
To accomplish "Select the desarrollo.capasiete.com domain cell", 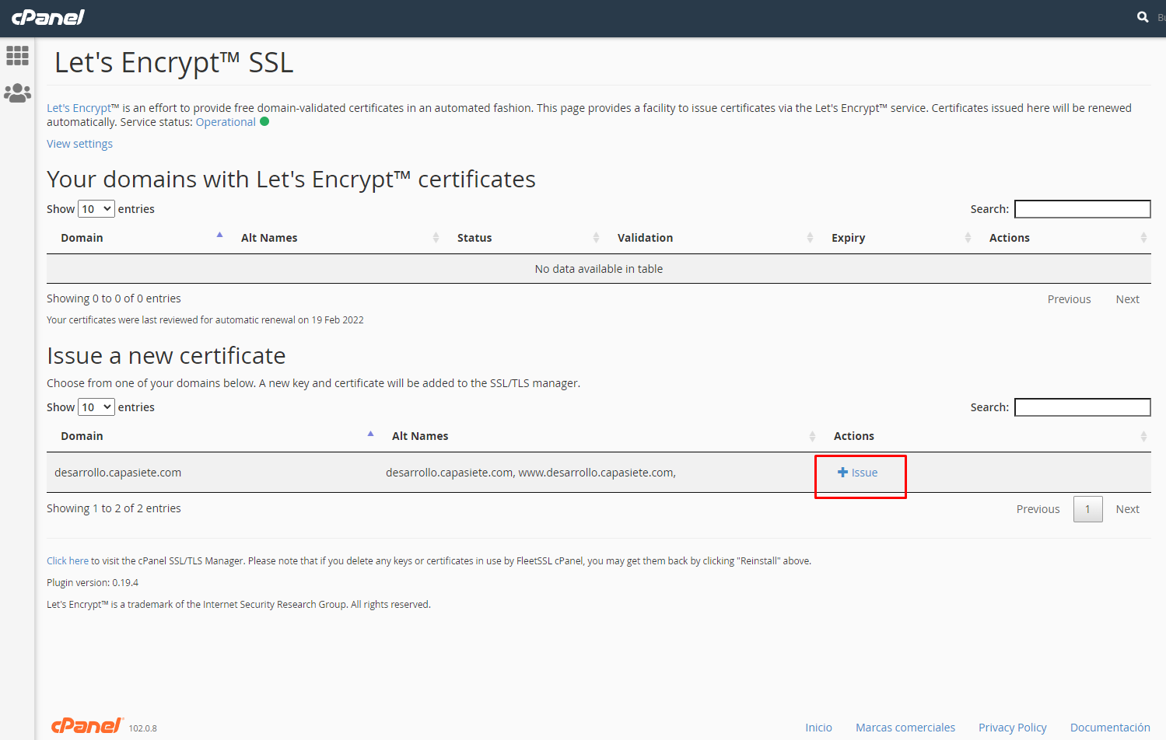I will 117,473.
